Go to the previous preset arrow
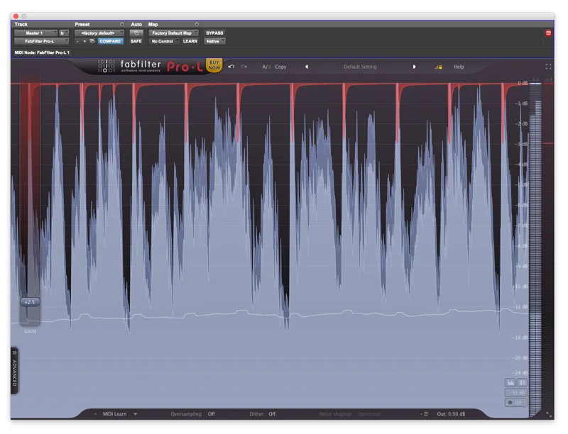This screenshot has width=568, height=434. click(x=307, y=67)
